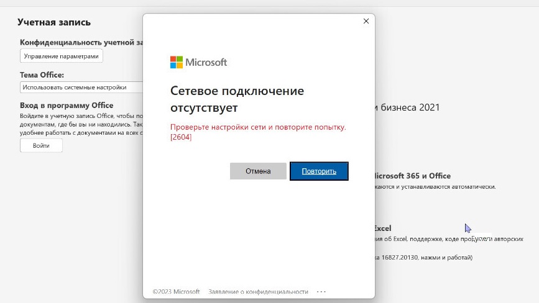Close the Microsoft sign-in dialog
Screen dimensions: 539x303
coord(366,21)
